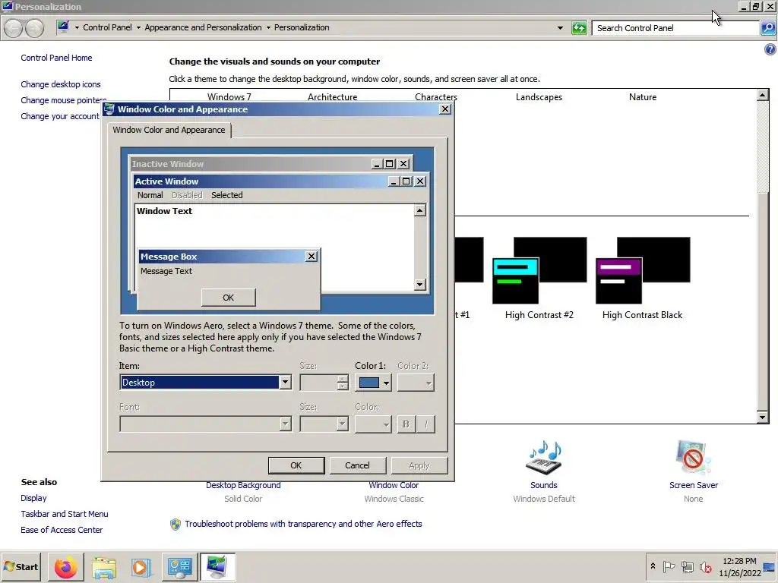Click the Start button
The width and height of the screenshot is (778, 583).
point(21,566)
